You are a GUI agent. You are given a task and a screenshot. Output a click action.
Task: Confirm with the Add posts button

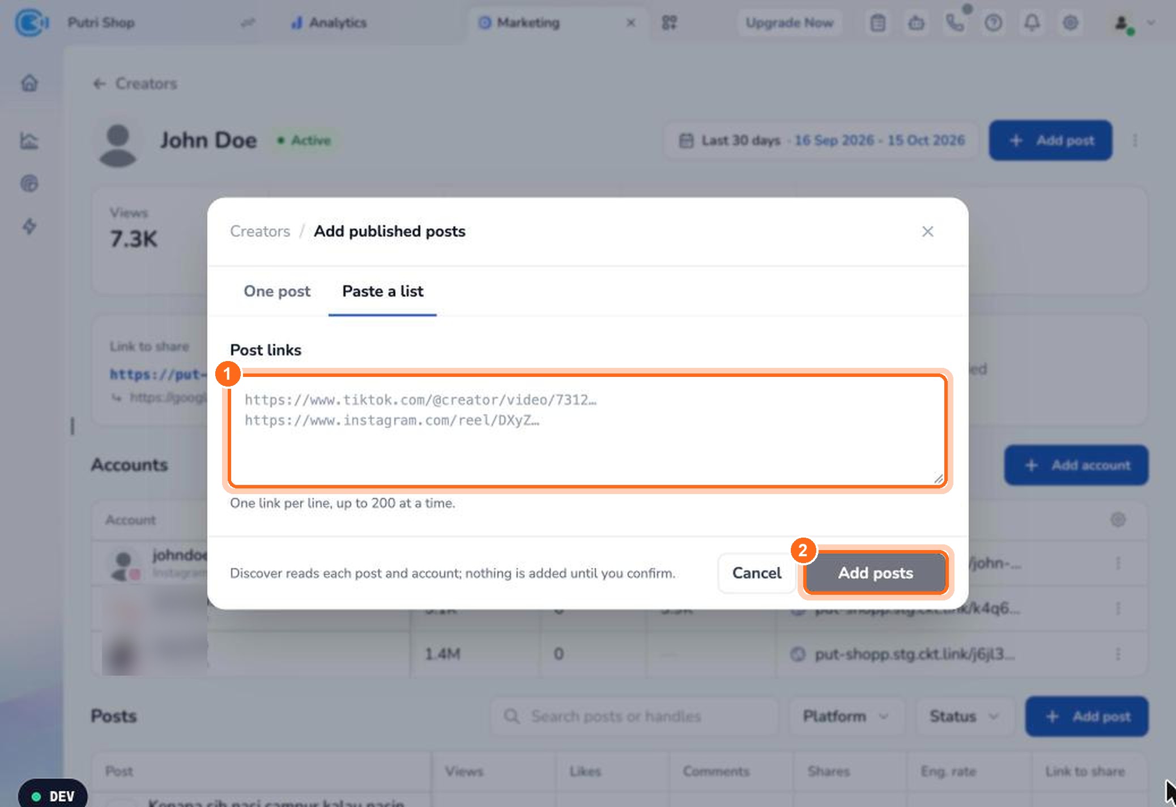pyautogui.click(x=875, y=573)
